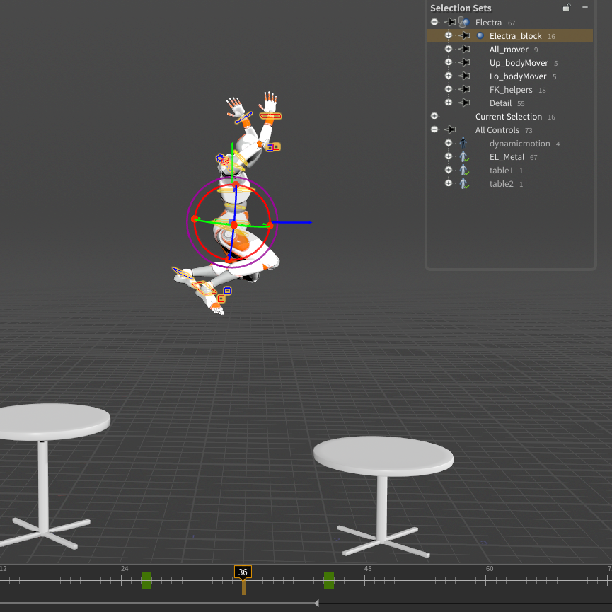612x612 pixels.
Task: Expand the Electra_block set
Action: point(449,35)
